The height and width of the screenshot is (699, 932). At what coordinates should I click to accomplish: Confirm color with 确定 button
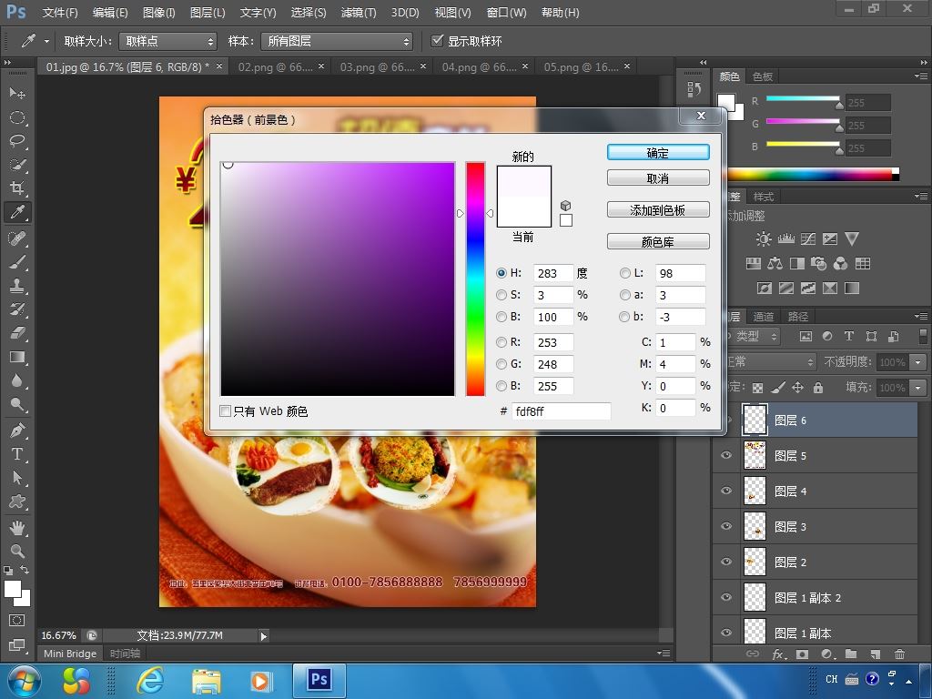tap(658, 153)
